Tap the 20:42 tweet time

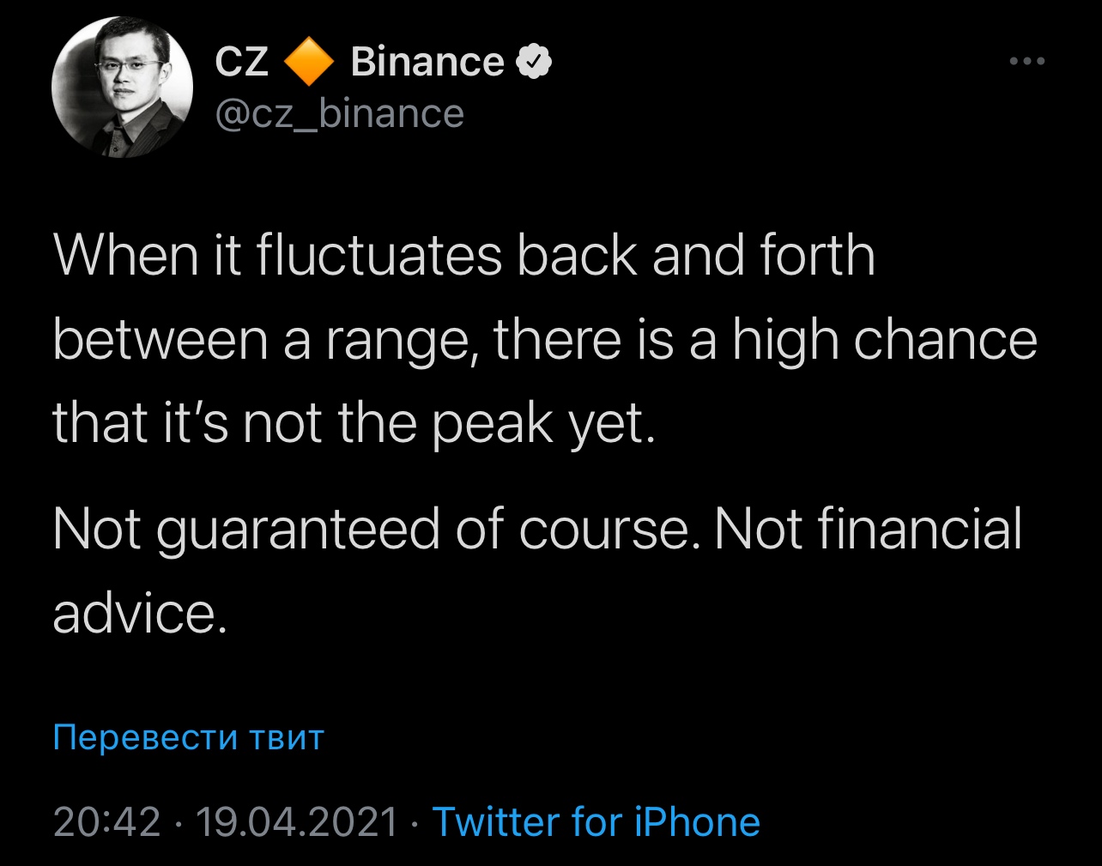pos(106,821)
